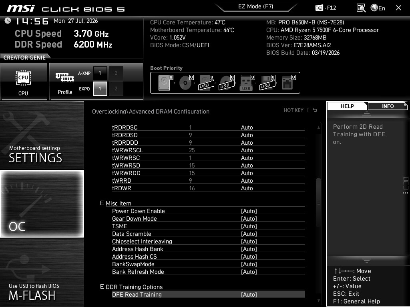Click the CREATOR GENIE tab label
The height and width of the screenshot is (307, 410).
[24, 58]
